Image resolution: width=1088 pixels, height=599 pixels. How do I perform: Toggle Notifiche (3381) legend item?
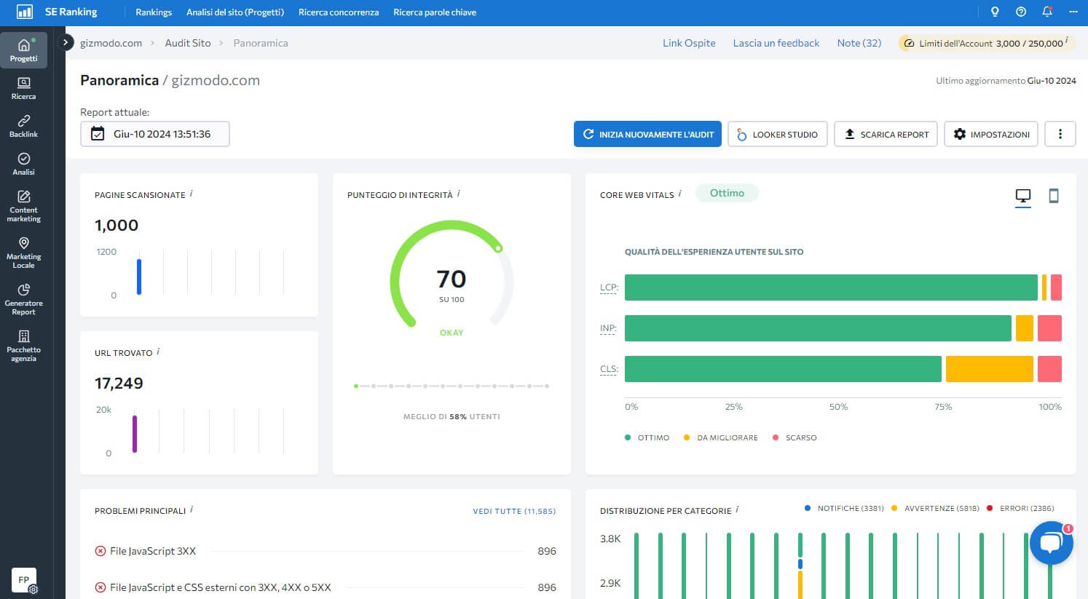844,508
